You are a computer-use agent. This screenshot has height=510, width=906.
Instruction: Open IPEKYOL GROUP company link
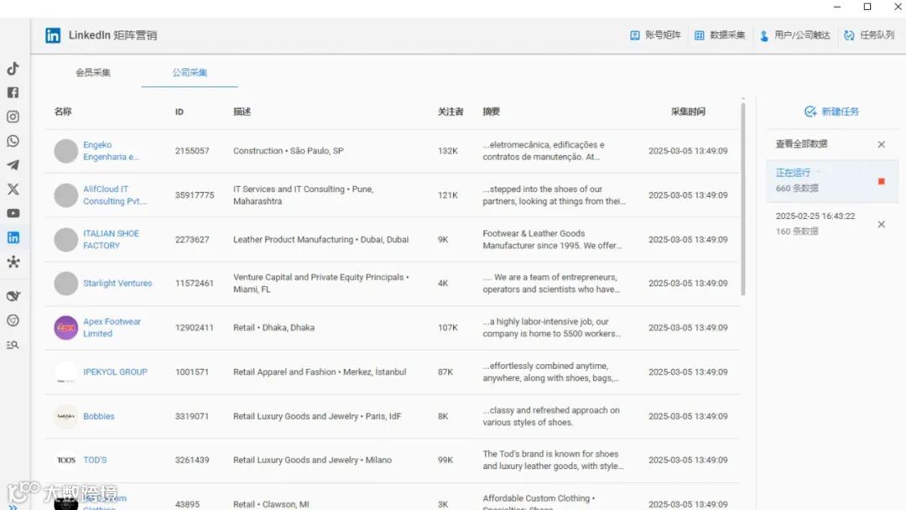coord(115,372)
